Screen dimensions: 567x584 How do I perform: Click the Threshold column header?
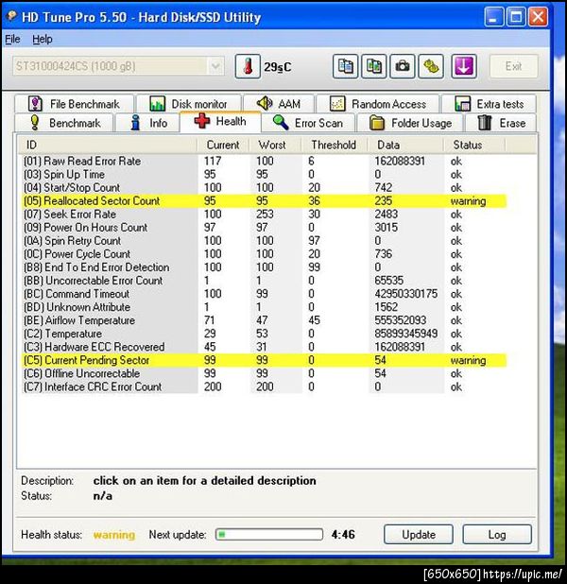click(x=335, y=145)
